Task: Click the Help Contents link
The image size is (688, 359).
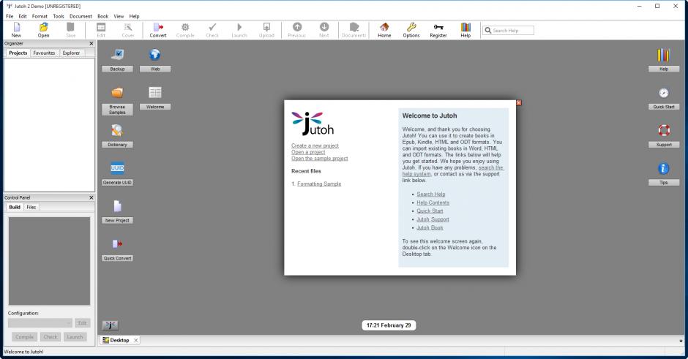Action: 433,203
